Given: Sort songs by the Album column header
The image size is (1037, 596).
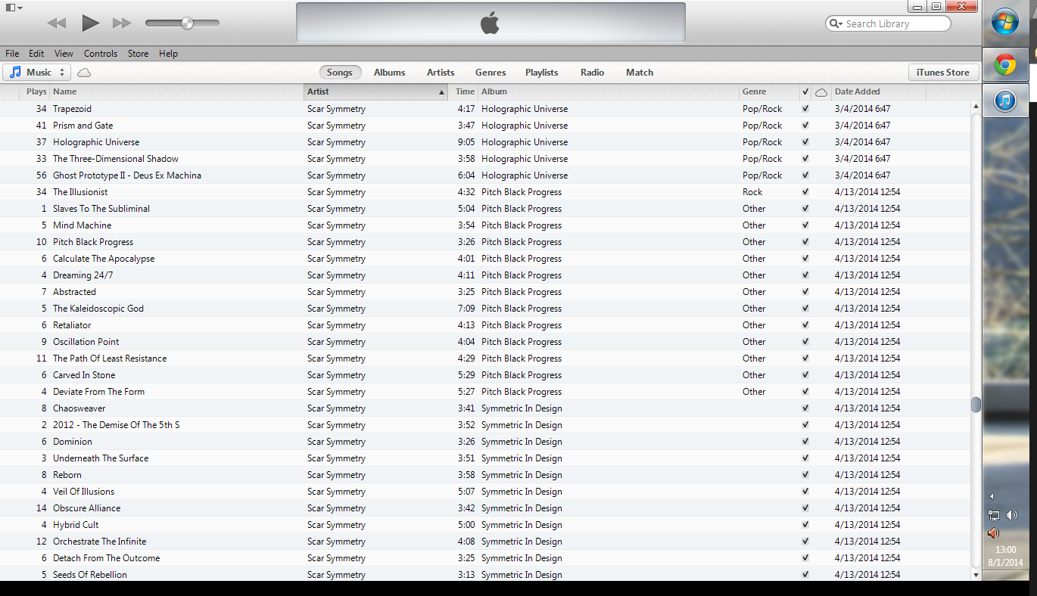Looking at the screenshot, I should (x=609, y=92).
